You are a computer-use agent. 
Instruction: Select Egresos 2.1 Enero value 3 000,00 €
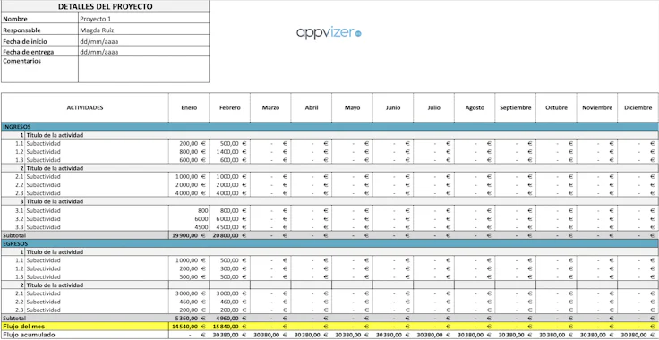189,293
